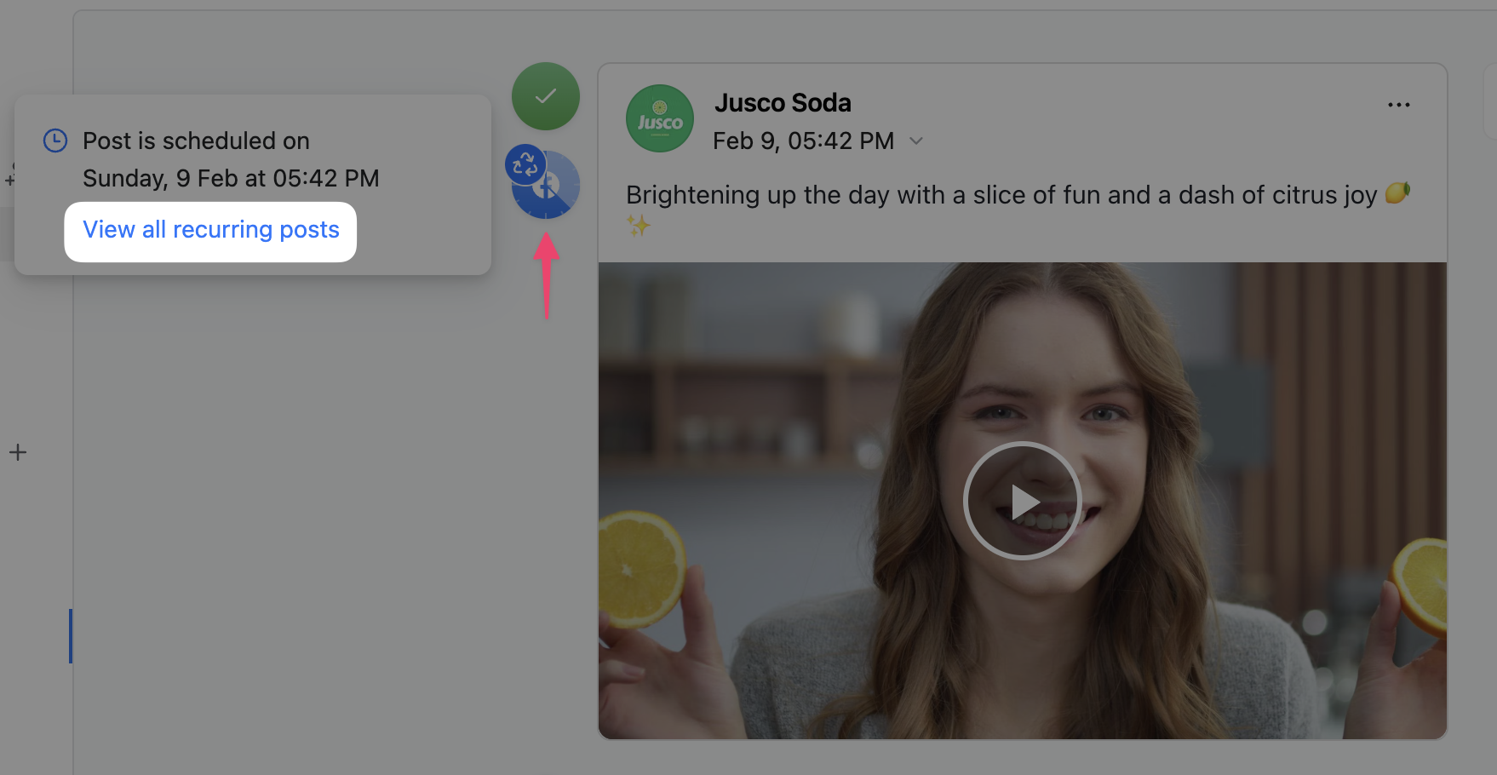
Task: Click the lemon emoji in the caption
Action: tap(1397, 193)
